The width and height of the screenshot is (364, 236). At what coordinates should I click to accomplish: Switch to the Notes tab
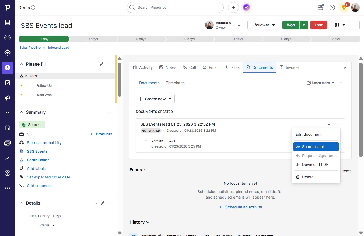(x=168, y=67)
